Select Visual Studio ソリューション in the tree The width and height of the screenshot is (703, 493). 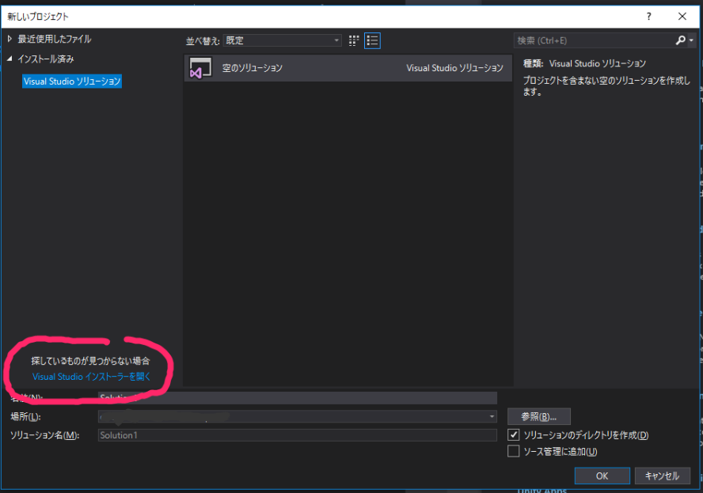click(72, 82)
